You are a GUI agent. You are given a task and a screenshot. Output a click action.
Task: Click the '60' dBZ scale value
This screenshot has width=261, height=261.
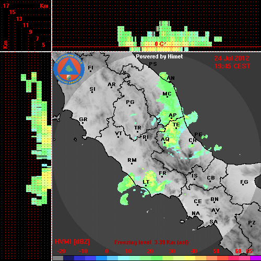[x=238, y=251]
